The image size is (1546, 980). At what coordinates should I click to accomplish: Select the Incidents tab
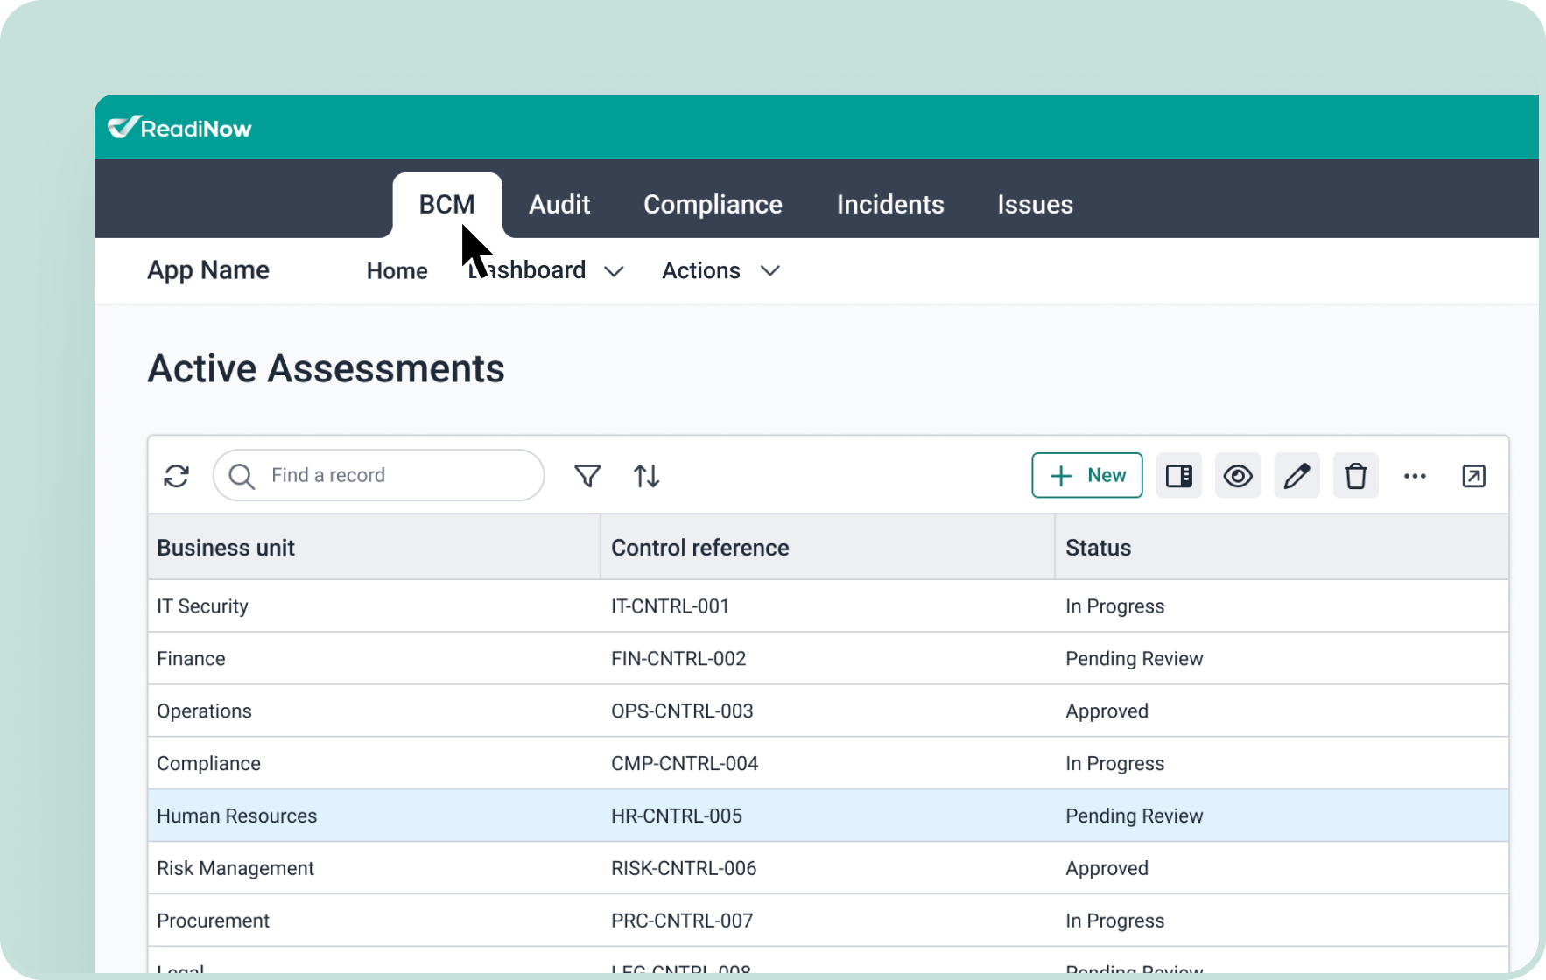pyautogui.click(x=889, y=205)
